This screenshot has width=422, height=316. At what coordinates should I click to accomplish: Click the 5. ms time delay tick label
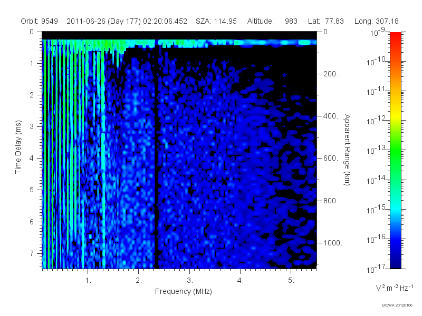pos(32,190)
